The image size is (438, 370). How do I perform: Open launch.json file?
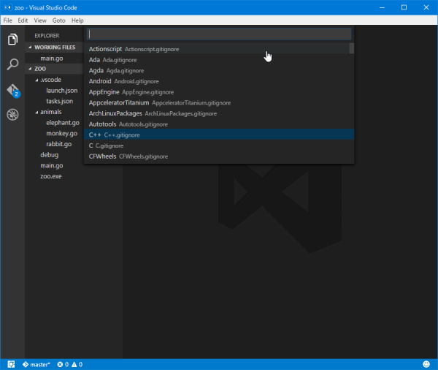62,91
